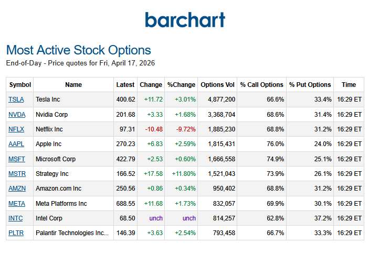The width and height of the screenshot is (369, 255).
Task: Open the NFLX symbol link
Action: [16, 129]
